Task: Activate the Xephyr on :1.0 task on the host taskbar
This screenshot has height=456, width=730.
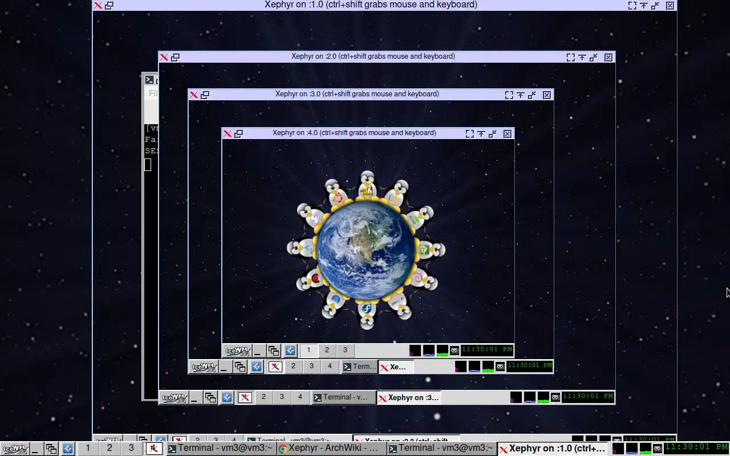Action: [x=553, y=449]
